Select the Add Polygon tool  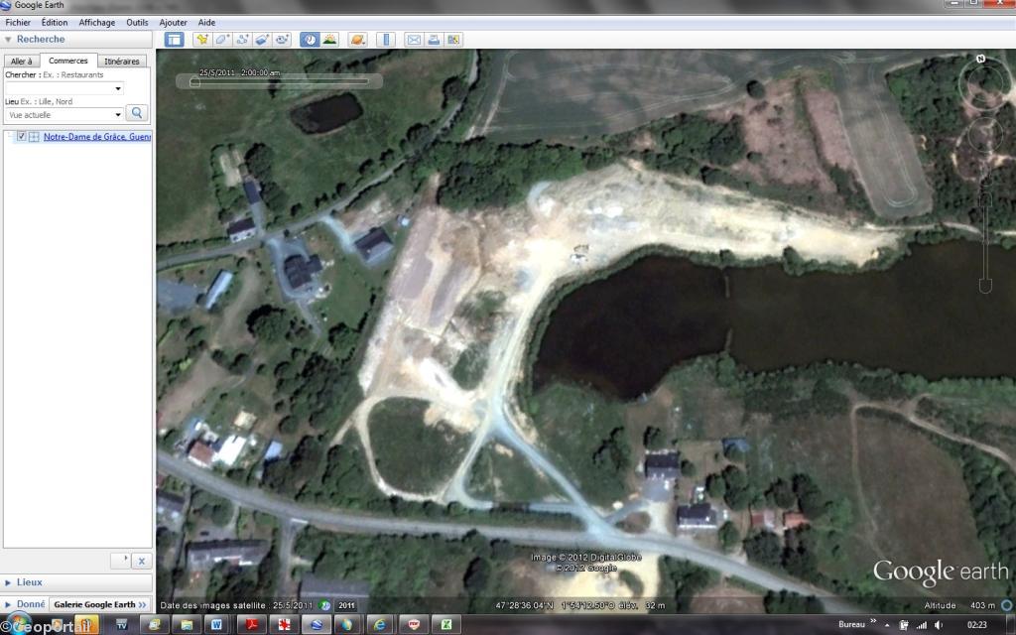click(x=222, y=40)
